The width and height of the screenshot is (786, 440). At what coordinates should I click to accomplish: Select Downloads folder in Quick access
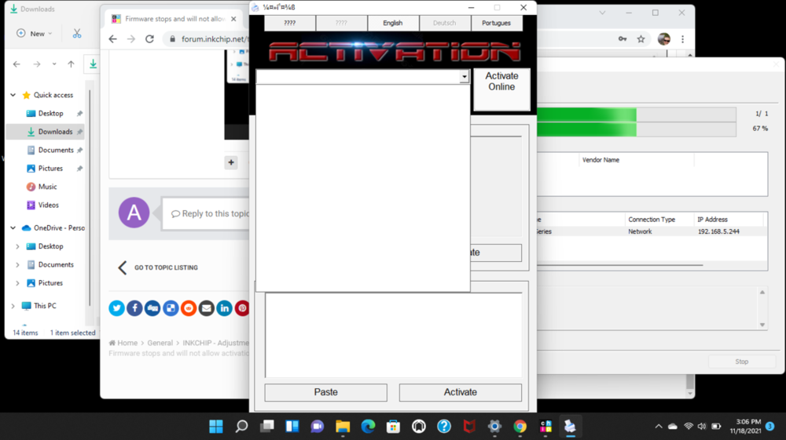click(x=55, y=132)
